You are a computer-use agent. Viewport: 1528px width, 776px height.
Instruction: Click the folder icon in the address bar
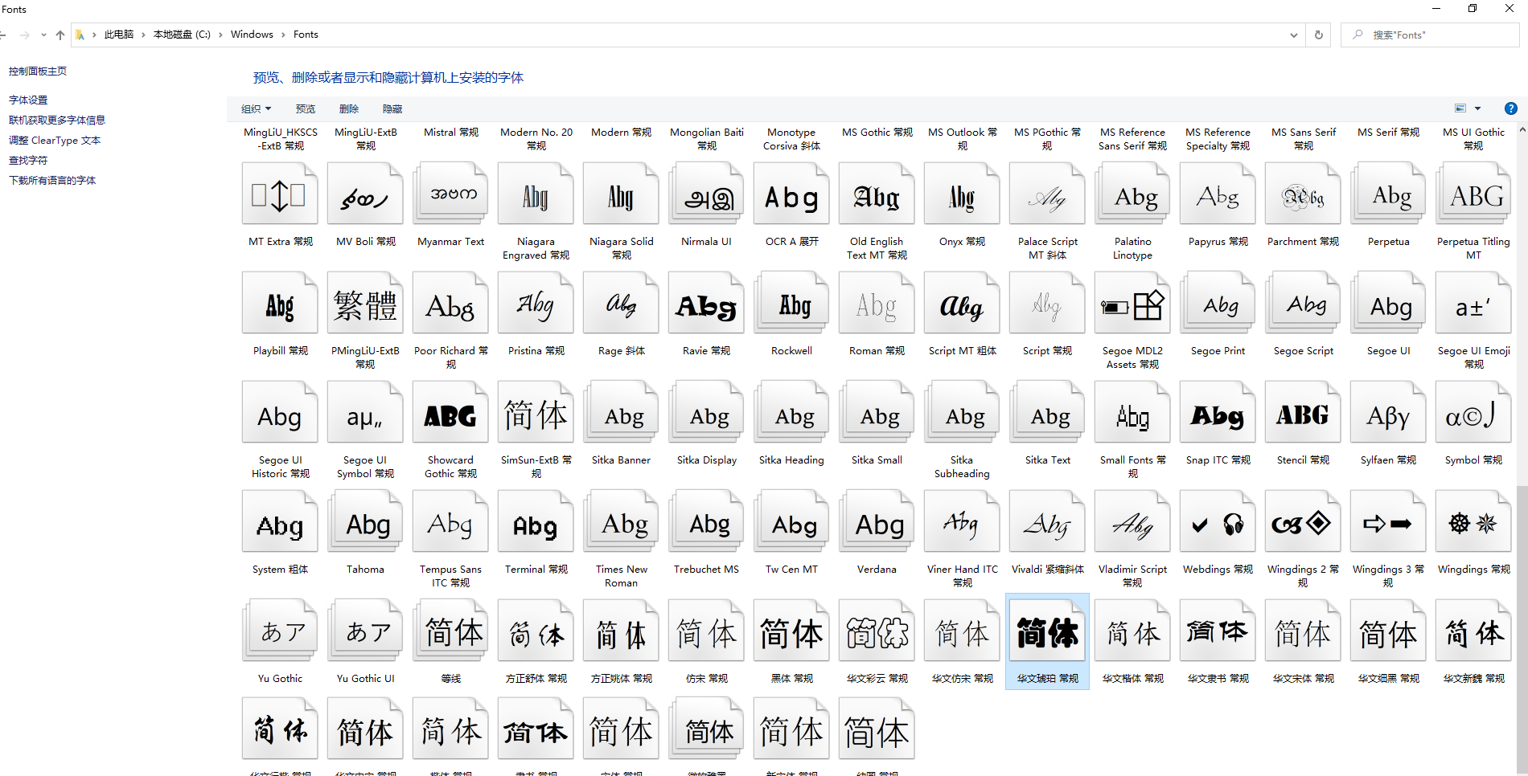[x=80, y=35]
